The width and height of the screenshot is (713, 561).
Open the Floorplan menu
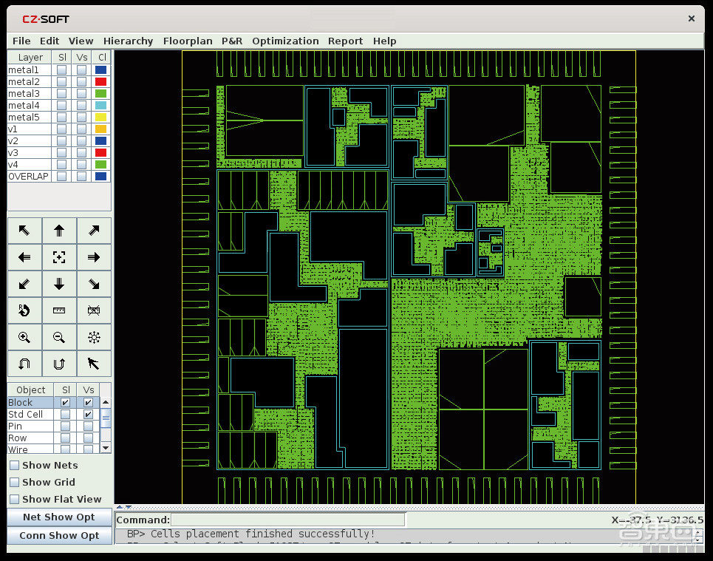(x=188, y=41)
